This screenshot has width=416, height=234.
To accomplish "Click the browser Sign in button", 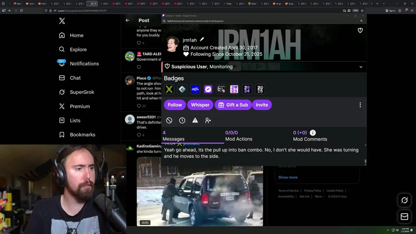I will 390,10.
